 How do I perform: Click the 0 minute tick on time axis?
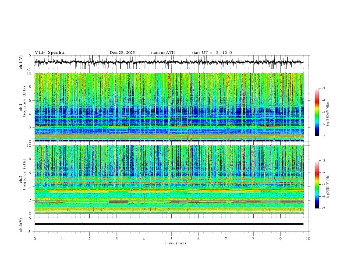pos(35,239)
